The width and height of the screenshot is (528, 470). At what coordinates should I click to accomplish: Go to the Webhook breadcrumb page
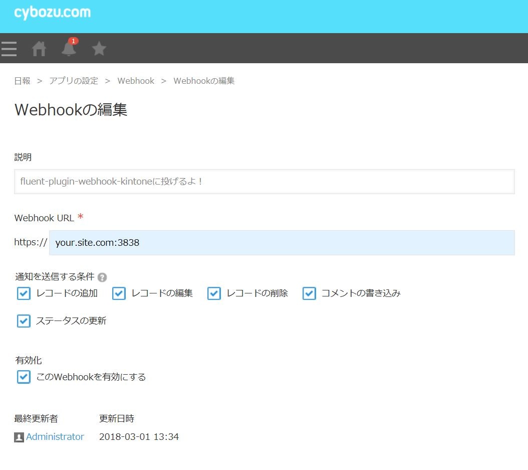(136, 81)
